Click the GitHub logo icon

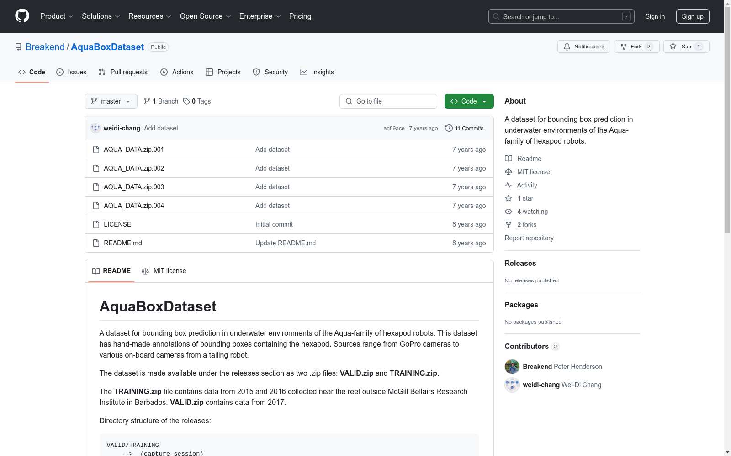[22, 16]
